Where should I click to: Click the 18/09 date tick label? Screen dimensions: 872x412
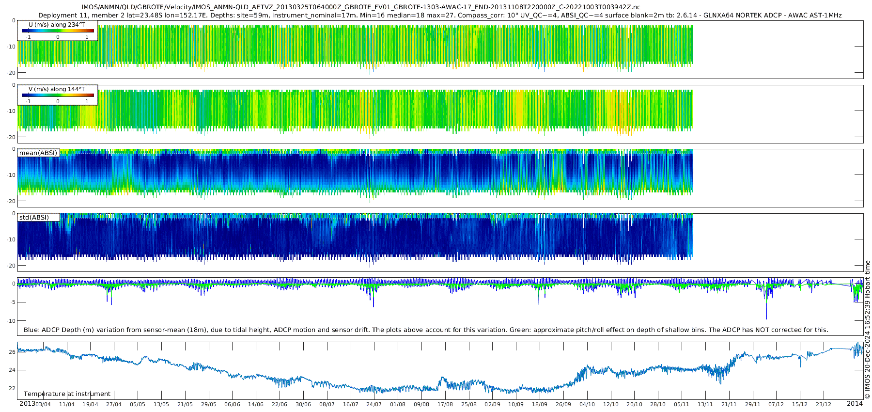540,404
